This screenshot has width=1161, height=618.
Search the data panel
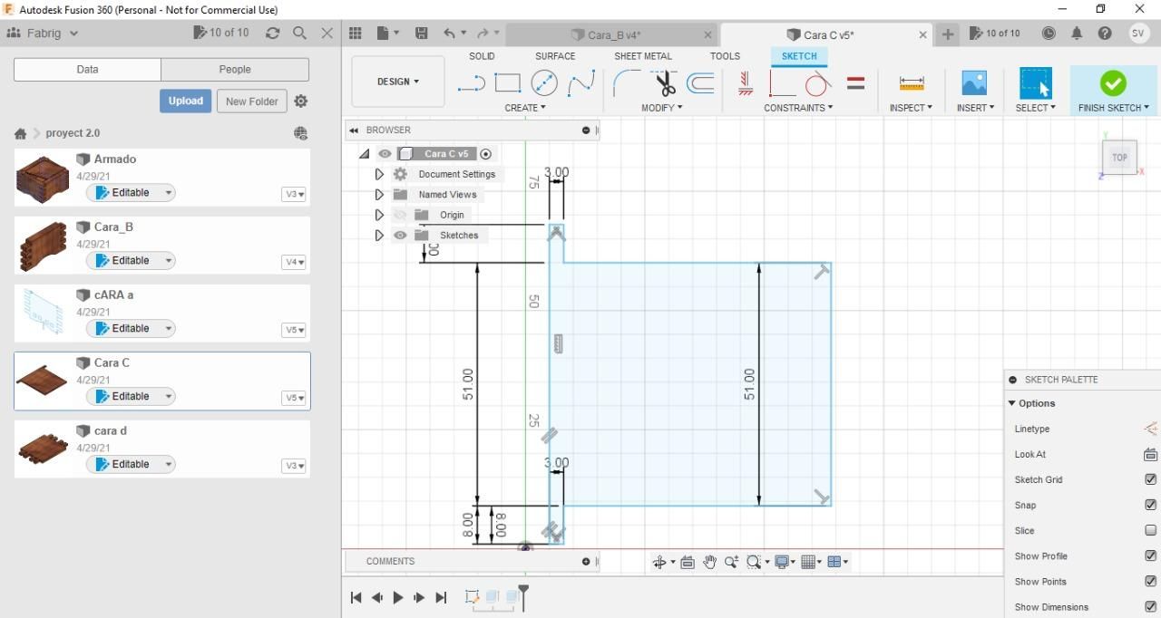299,33
